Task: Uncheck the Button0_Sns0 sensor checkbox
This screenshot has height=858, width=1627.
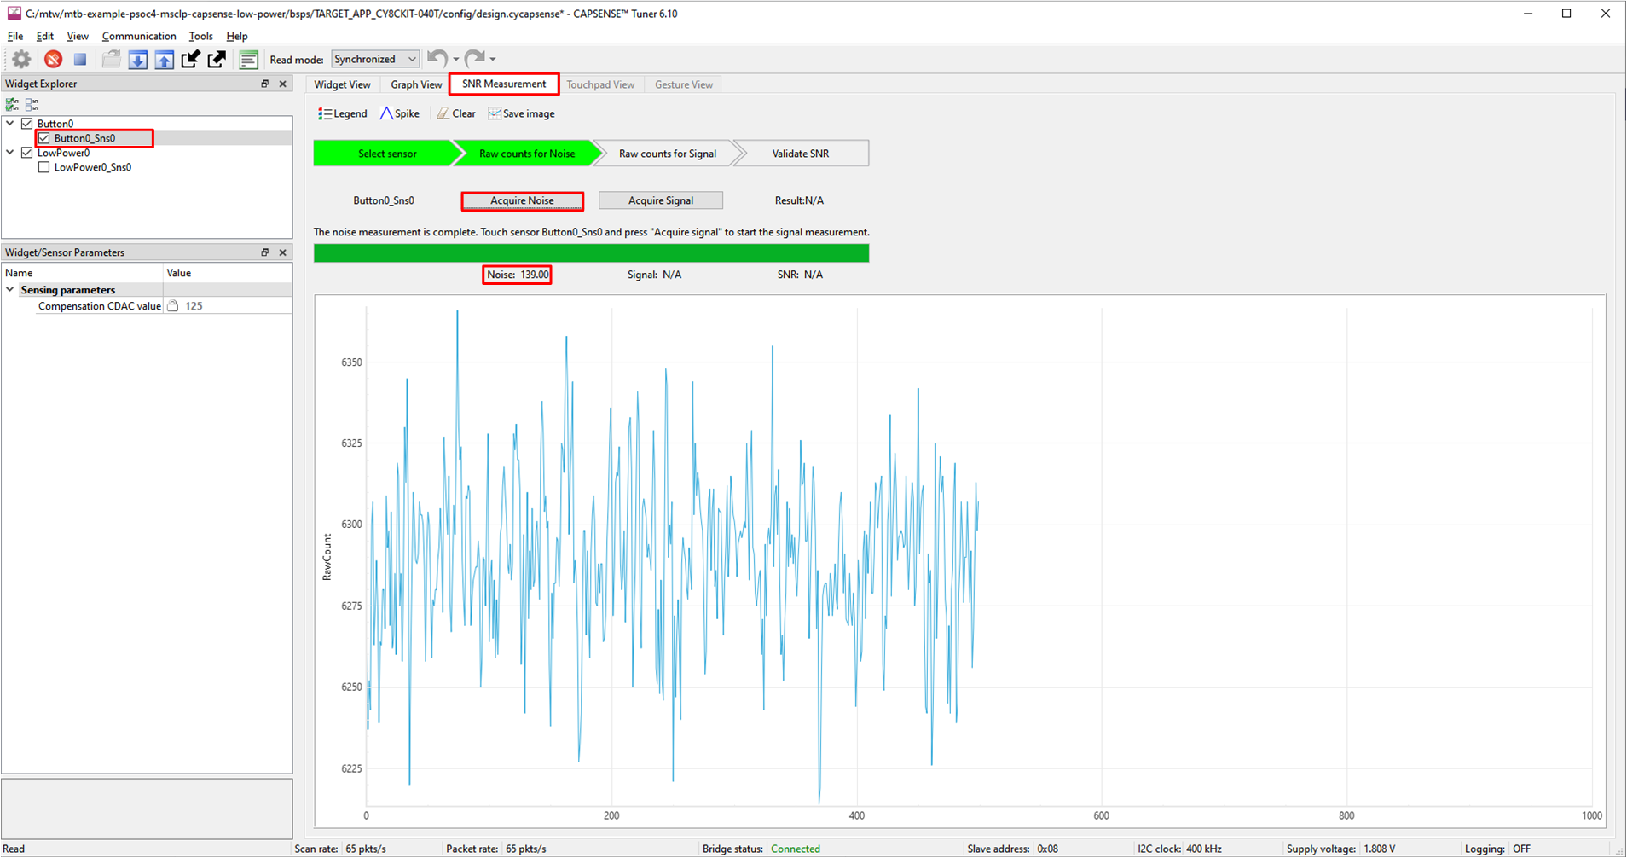Action: (44, 138)
